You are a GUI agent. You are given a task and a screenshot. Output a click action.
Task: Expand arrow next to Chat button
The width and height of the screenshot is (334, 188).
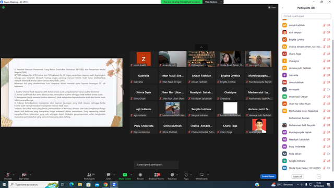pyautogui.click(x=114, y=175)
